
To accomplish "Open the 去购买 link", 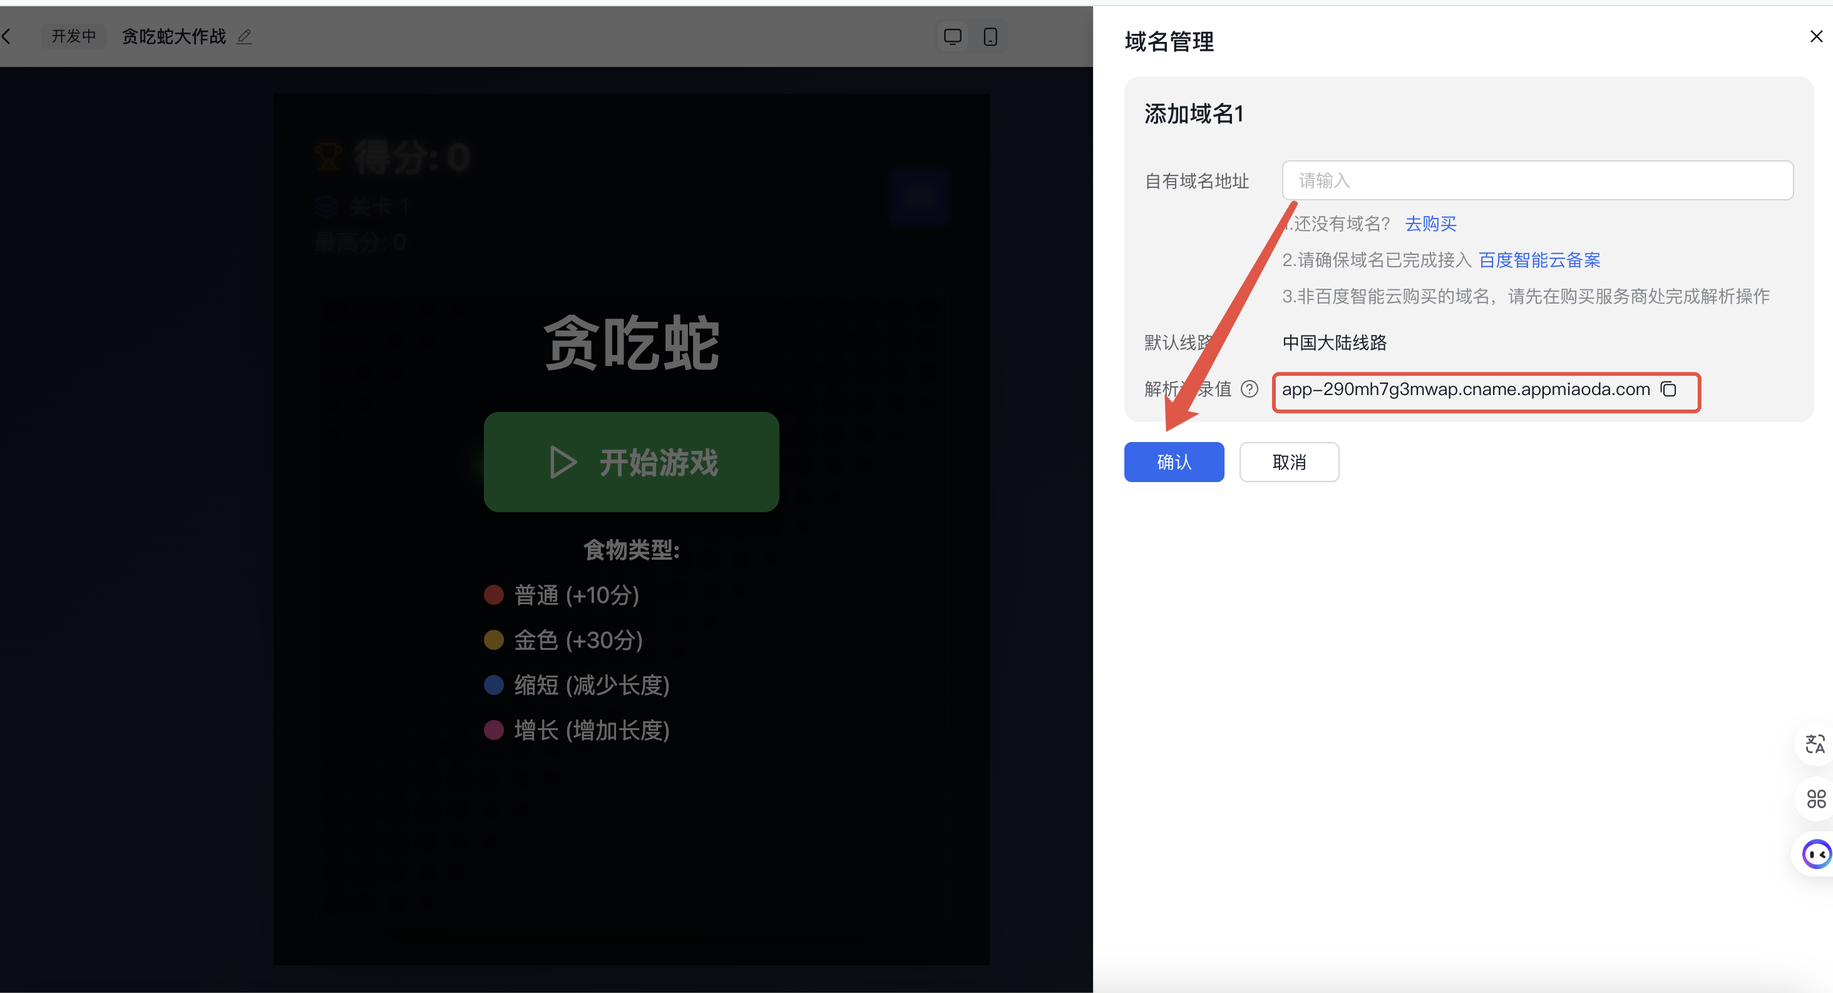I will coord(1430,224).
